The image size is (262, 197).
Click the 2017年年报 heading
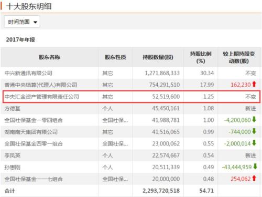(x=20, y=40)
